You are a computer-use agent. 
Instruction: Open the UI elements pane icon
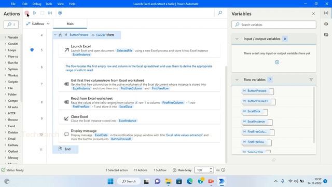click(326, 24)
